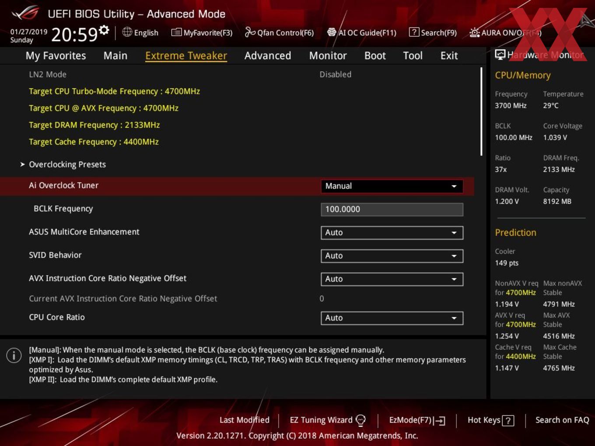Click the AURA ON/OFF light icon

(474, 32)
